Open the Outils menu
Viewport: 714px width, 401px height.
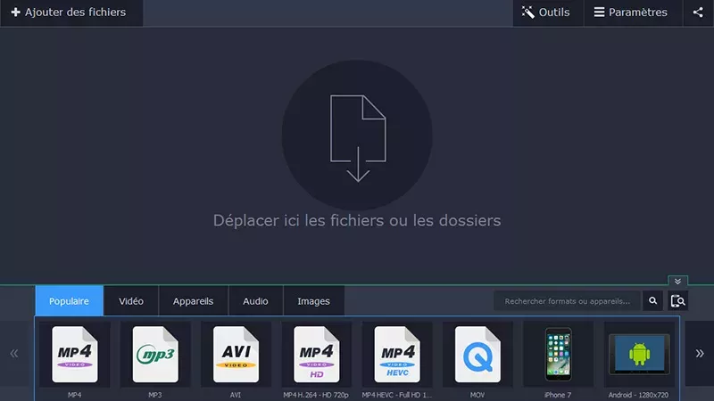click(548, 12)
